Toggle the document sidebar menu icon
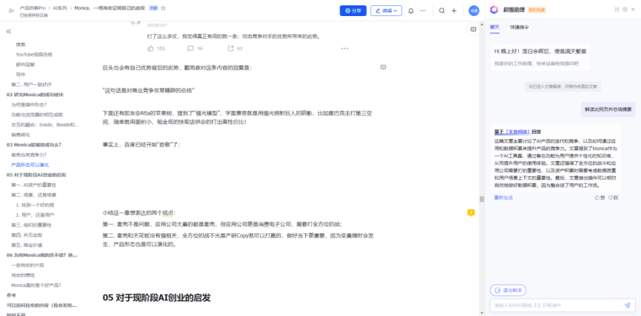 click(11, 11)
